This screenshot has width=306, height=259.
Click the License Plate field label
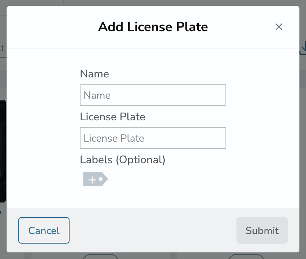113,117
